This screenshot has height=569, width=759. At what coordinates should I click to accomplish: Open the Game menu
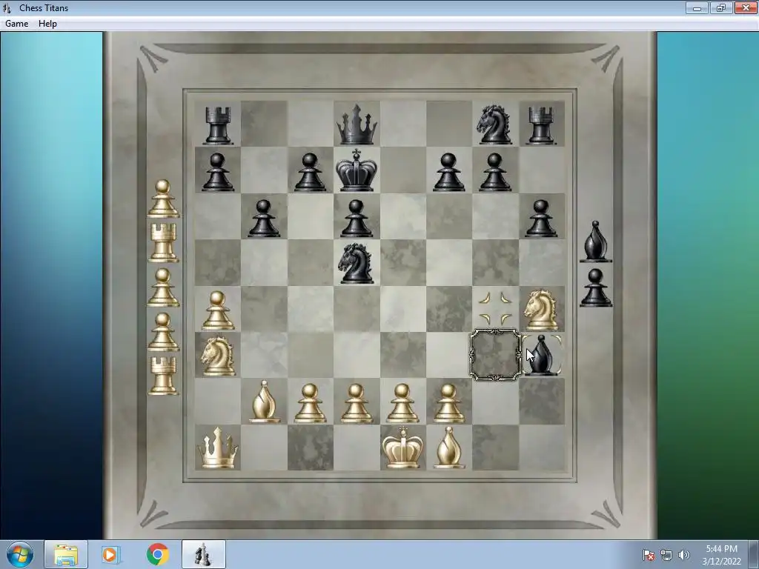16,23
